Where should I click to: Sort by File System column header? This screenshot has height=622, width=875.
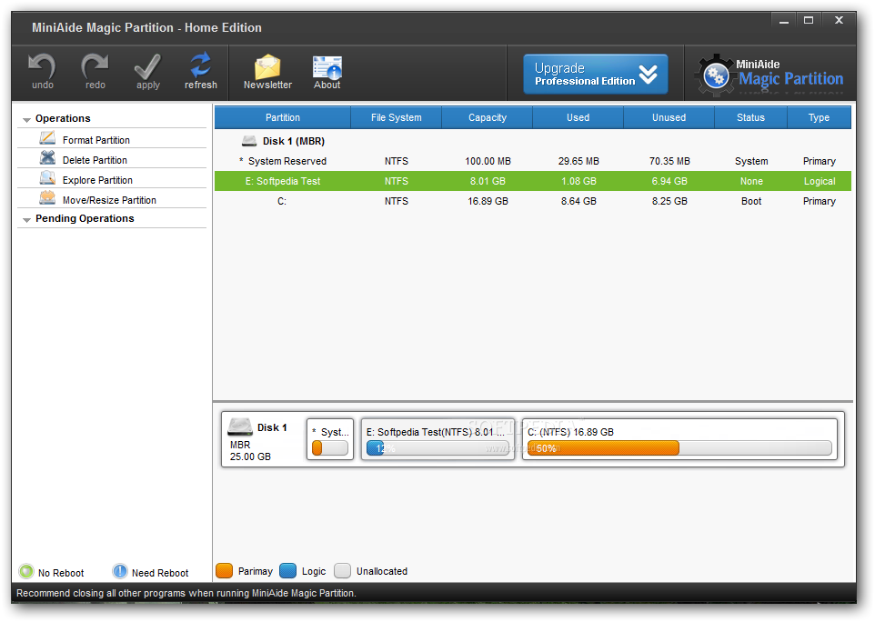[397, 117]
